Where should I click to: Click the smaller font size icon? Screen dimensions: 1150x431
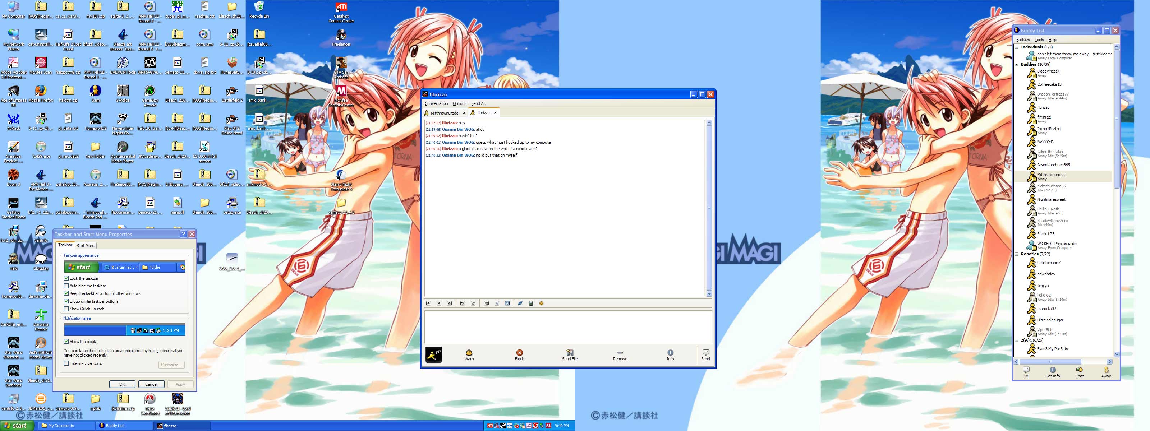pyautogui.click(x=473, y=303)
